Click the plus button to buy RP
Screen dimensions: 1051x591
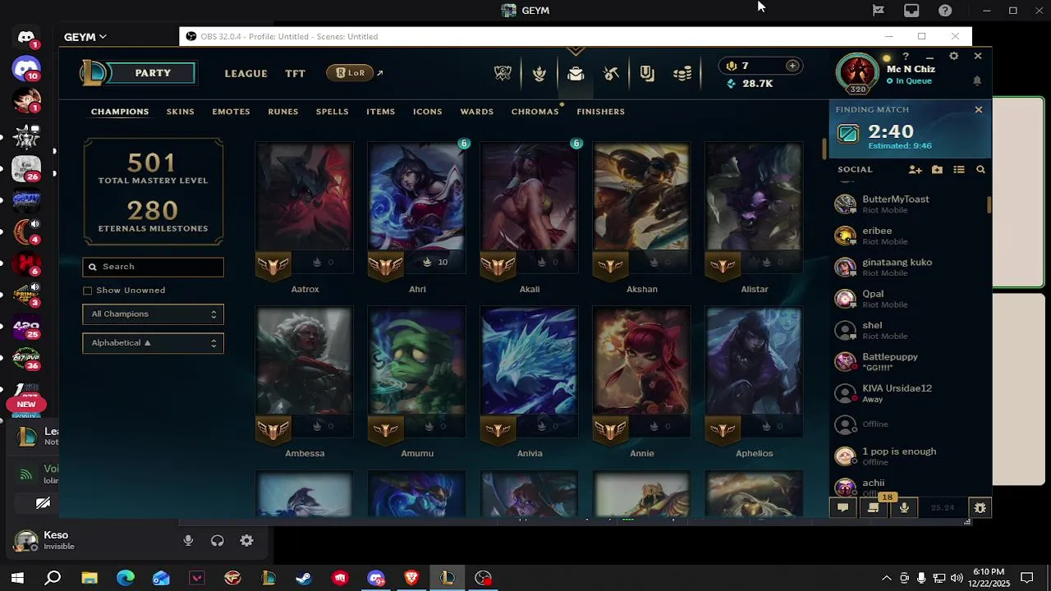click(792, 66)
